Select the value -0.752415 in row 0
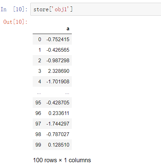161x167 pixels. [x=58, y=39]
